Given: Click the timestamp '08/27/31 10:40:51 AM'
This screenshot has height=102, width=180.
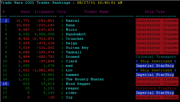Looking at the screenshot, I should (x=100, y=3).
